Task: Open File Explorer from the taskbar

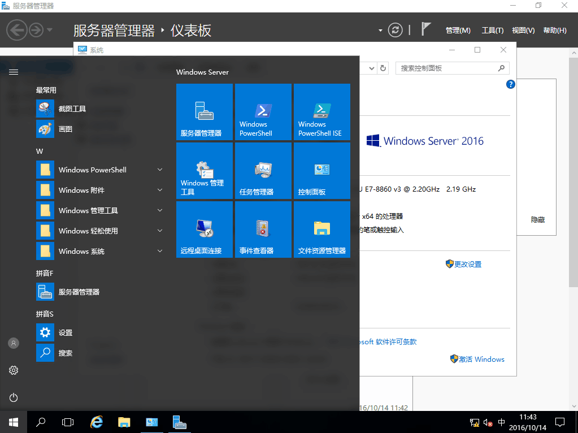Action: 124,422
